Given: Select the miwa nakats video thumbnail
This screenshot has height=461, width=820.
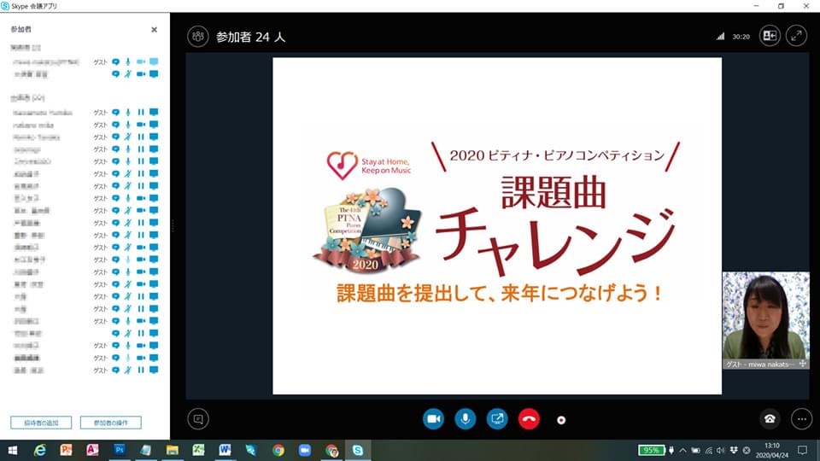Looking at the screenshot, I should click(766, 320).
